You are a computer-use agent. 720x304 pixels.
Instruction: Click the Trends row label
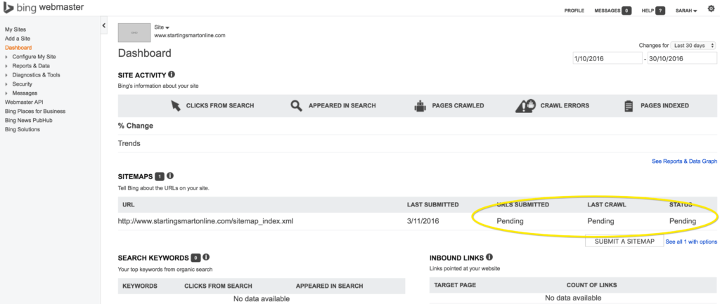129,143
